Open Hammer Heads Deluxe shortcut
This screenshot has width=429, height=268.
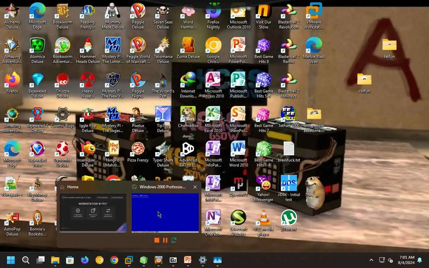pos(87,51)
